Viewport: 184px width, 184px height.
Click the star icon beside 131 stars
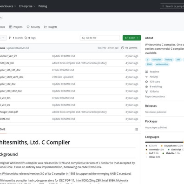coord(146,82)
